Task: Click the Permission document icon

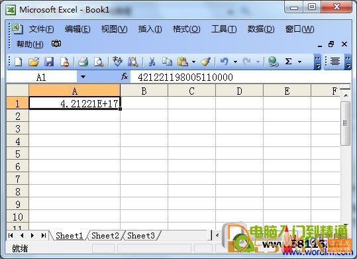Action: [64, 62]
